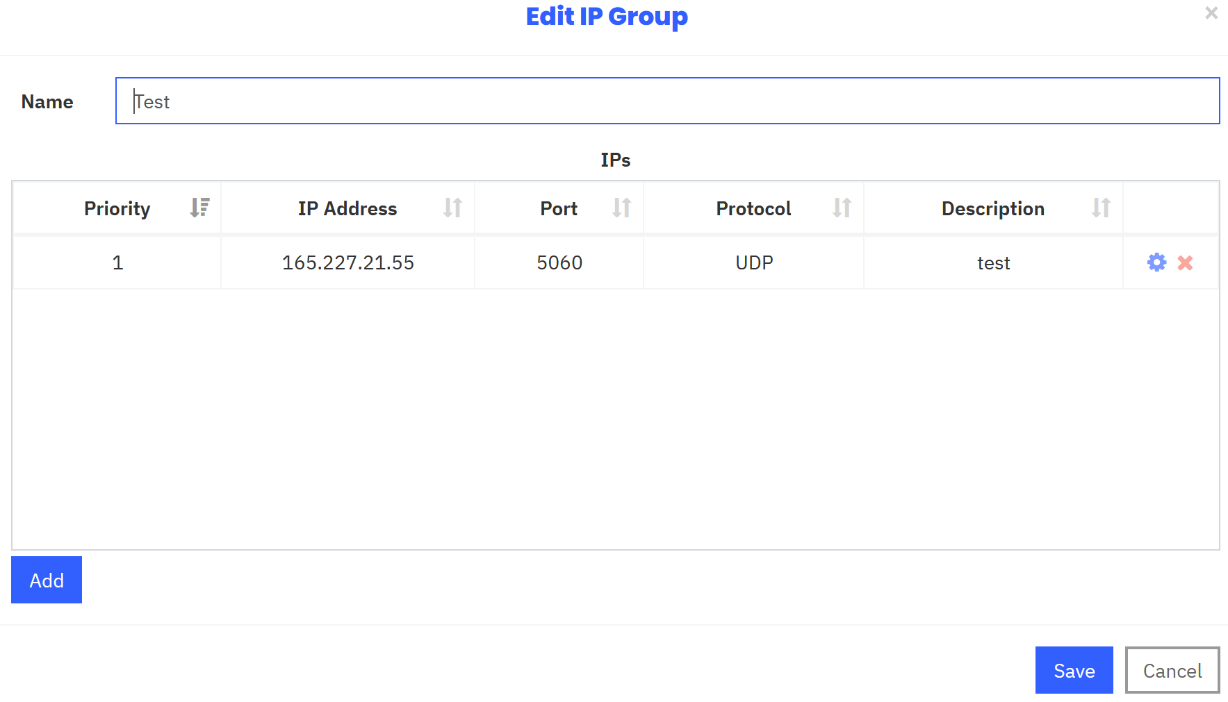Select the description cell 'test'

point(993,262)
